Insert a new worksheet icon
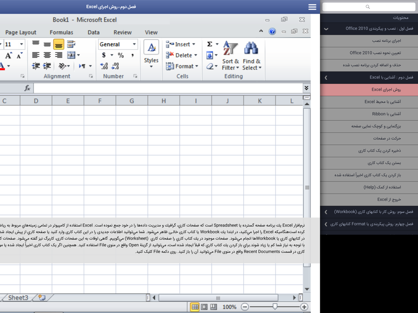 (x=42, y=298)
